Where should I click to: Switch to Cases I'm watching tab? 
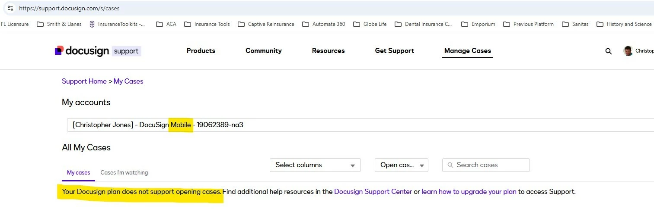tap(124, 173)
